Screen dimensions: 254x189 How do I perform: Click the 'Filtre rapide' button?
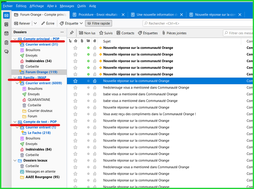[x=98, y=23]
